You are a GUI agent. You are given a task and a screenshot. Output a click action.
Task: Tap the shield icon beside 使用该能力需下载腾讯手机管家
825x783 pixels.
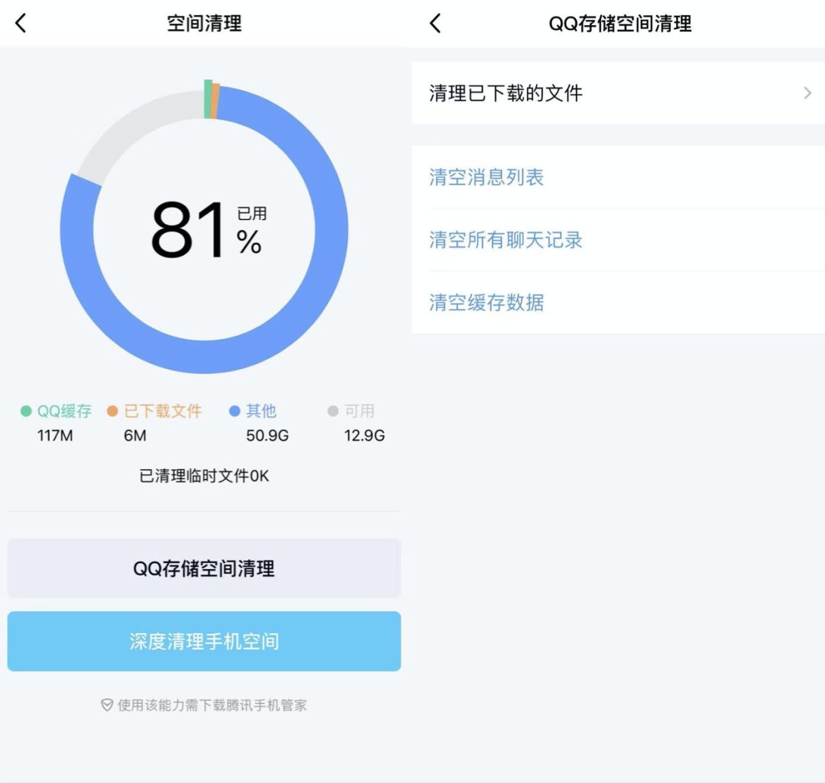[107, 705]
